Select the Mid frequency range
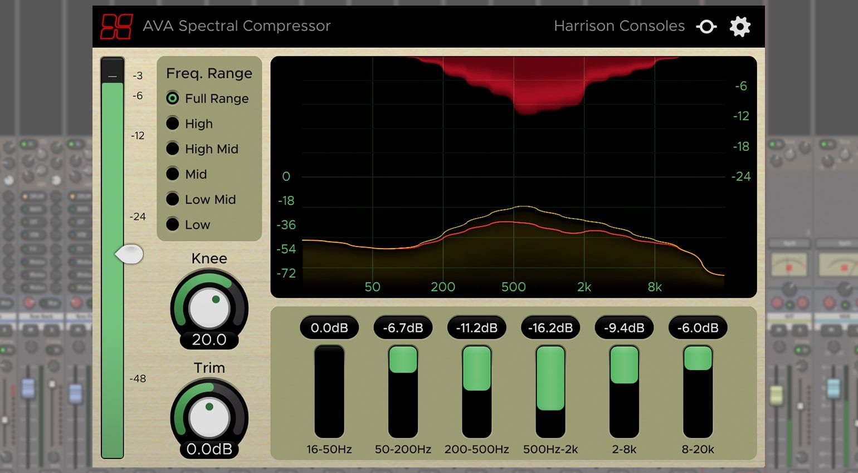The image size is (858, 473). (173, 174)
